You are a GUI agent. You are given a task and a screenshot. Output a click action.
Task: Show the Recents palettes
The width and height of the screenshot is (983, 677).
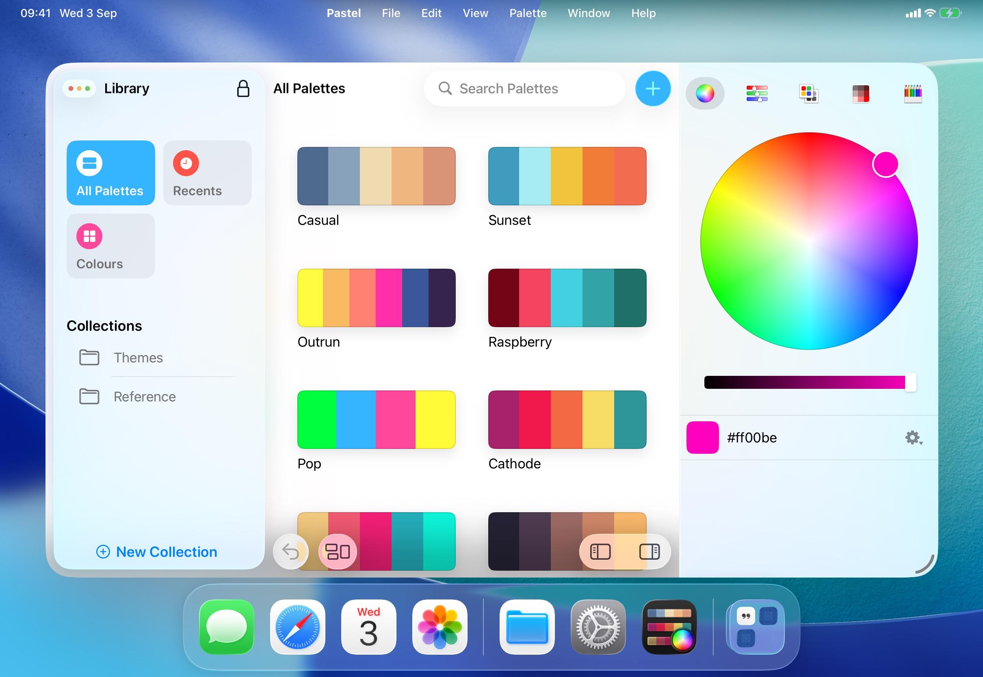[x=208, y=172]
